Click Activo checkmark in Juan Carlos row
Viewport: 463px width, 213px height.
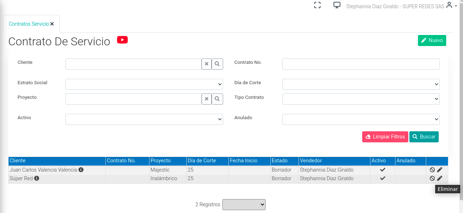click(x=383, y=169)
